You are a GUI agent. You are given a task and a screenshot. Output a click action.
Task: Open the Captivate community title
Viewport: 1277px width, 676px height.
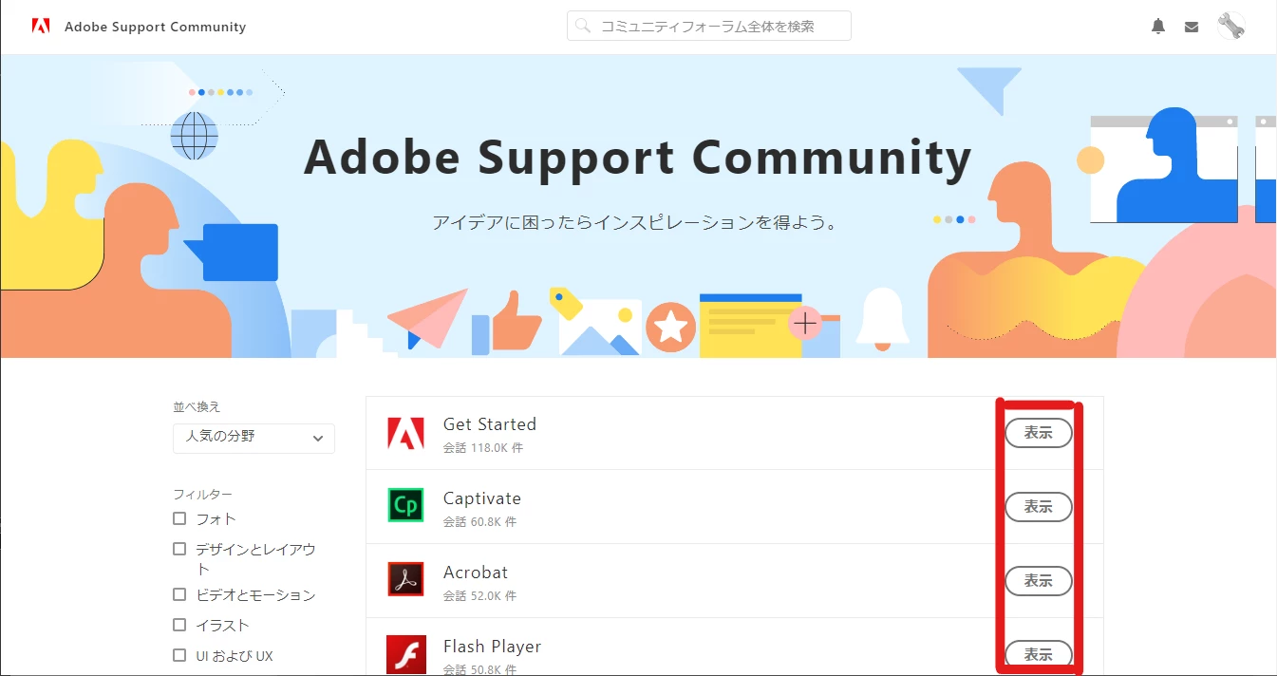pyautogui.click(x=482, y=498)
